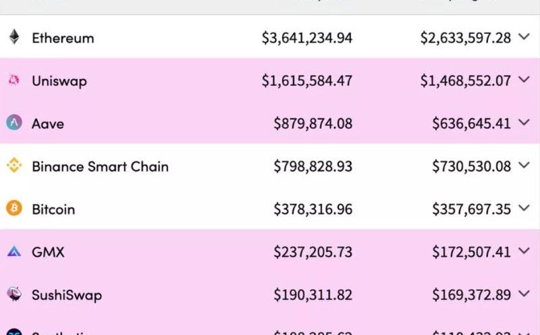Click the Aave ghost logo icon
The height and width of the screenshot is (335, 540).
click(x=14, y=123)
